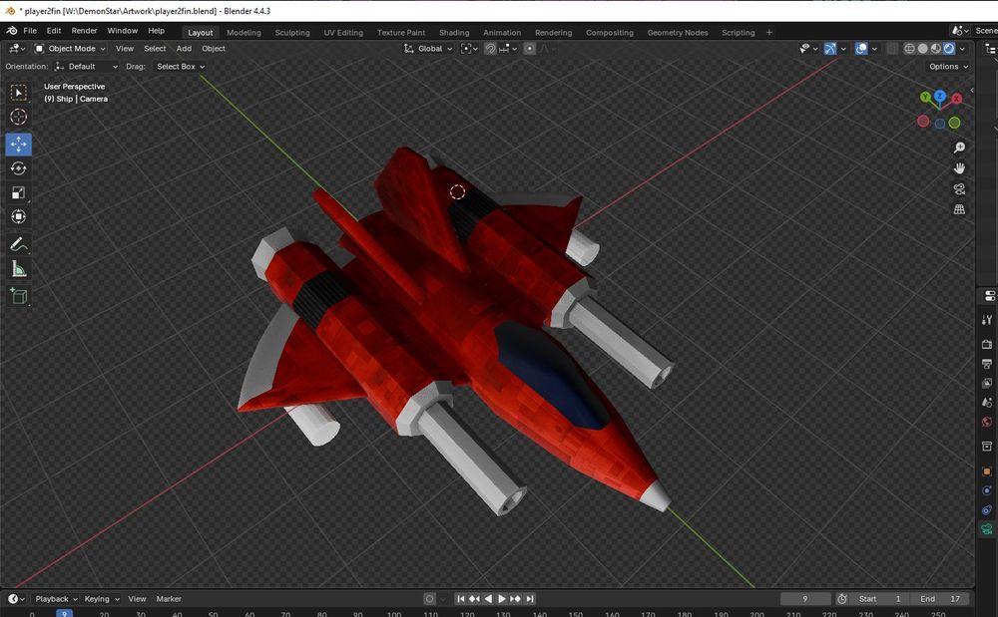Open the timeline Playback menu

tap(56, 599)
